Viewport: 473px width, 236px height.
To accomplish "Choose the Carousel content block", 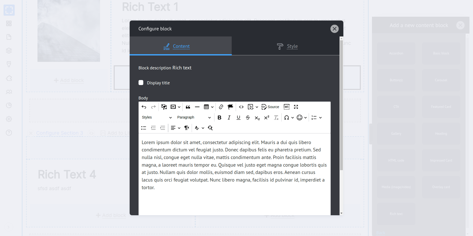I will click(441, 80).
